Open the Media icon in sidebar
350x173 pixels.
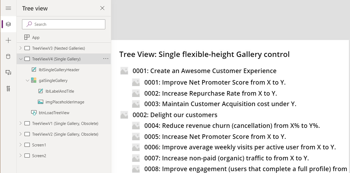coord(8,73)
